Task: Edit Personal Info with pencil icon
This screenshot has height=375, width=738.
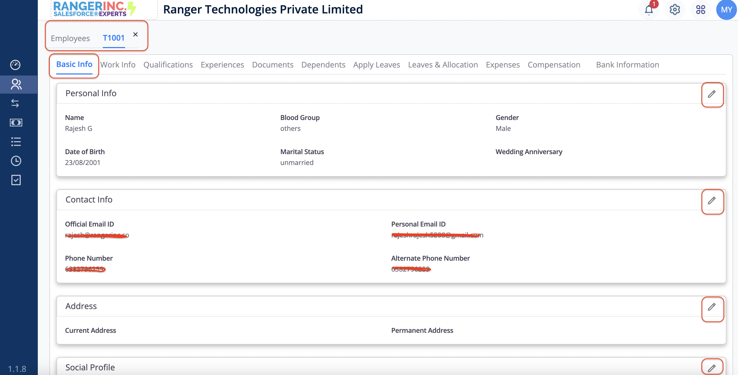Action: [x=712, y=94]
